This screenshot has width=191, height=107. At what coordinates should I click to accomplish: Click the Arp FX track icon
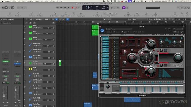click(x=30, y=93)
